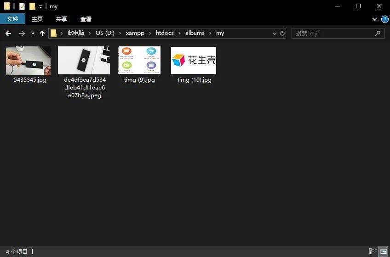Expand chevron after xampp breadcrumb
Screen dimensions: 390x257
point(150,34)
